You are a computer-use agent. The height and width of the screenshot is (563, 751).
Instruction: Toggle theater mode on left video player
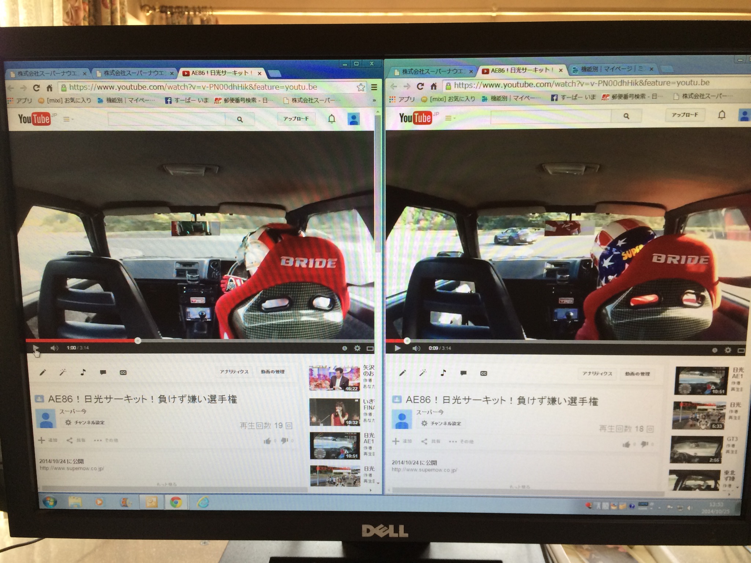coord(370,348)
